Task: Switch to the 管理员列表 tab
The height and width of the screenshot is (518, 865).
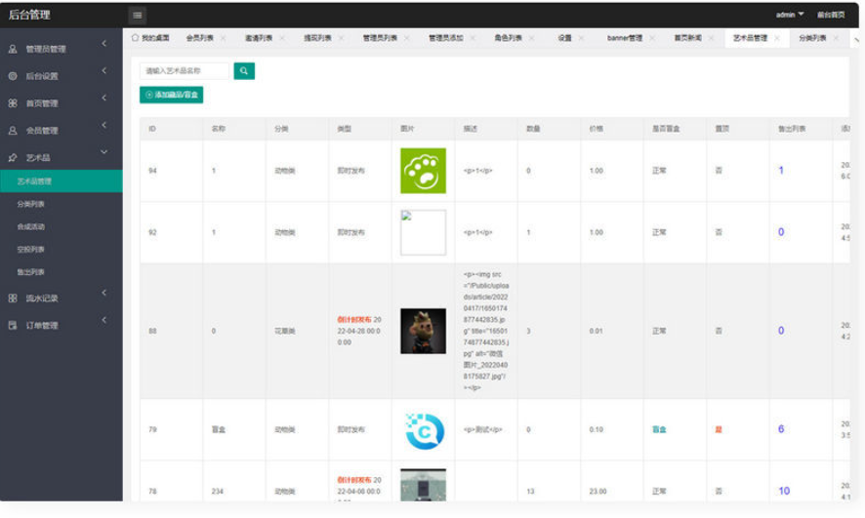Action: point(380,38)
